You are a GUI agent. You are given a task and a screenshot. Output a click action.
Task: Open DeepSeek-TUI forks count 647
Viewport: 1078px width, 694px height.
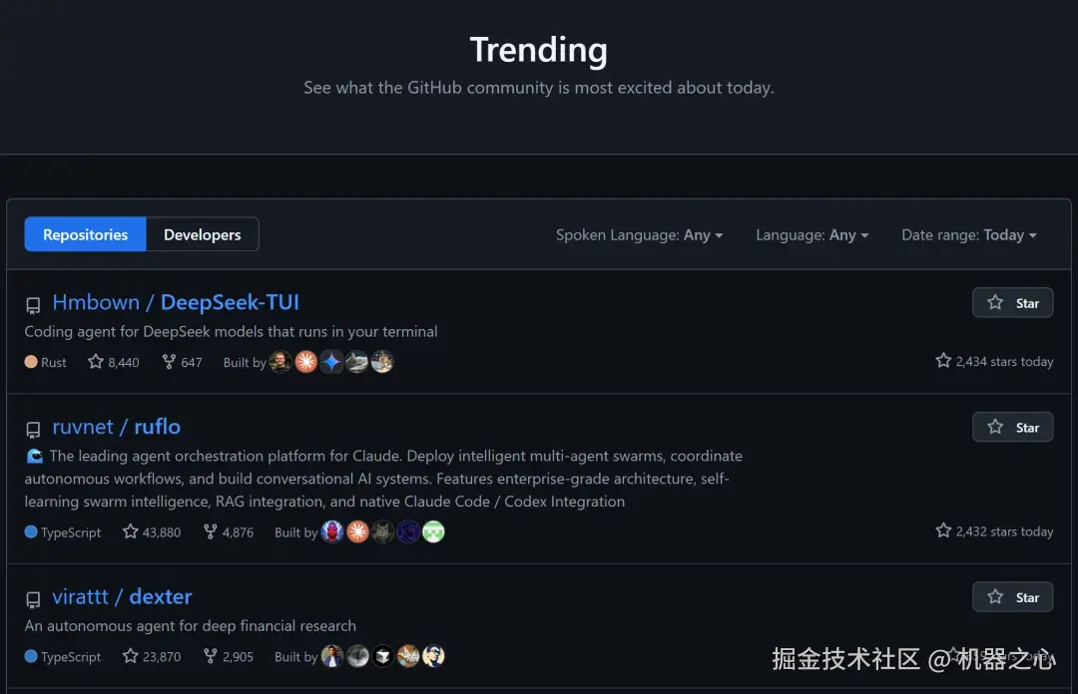pos(183,362)
